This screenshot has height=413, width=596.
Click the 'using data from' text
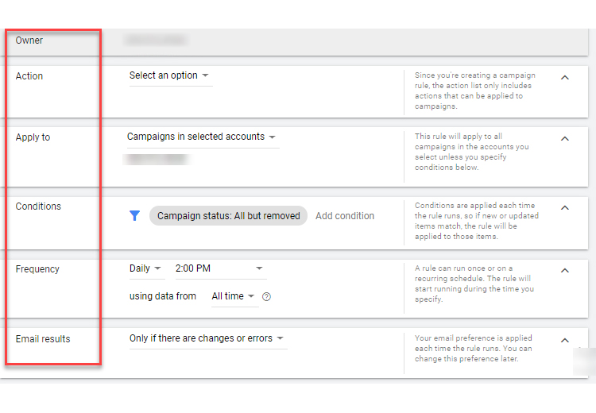tap(163, 296)
